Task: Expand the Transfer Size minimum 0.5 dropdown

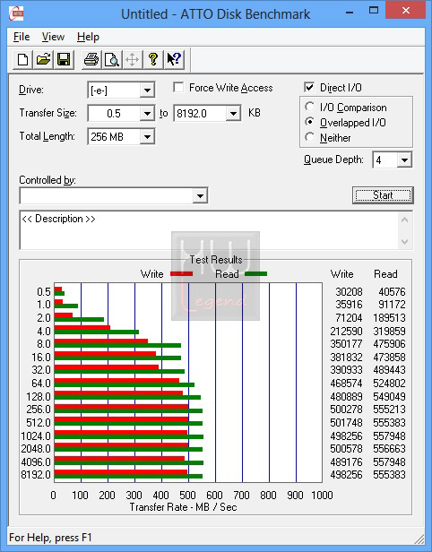Action: tap(147, 113)
